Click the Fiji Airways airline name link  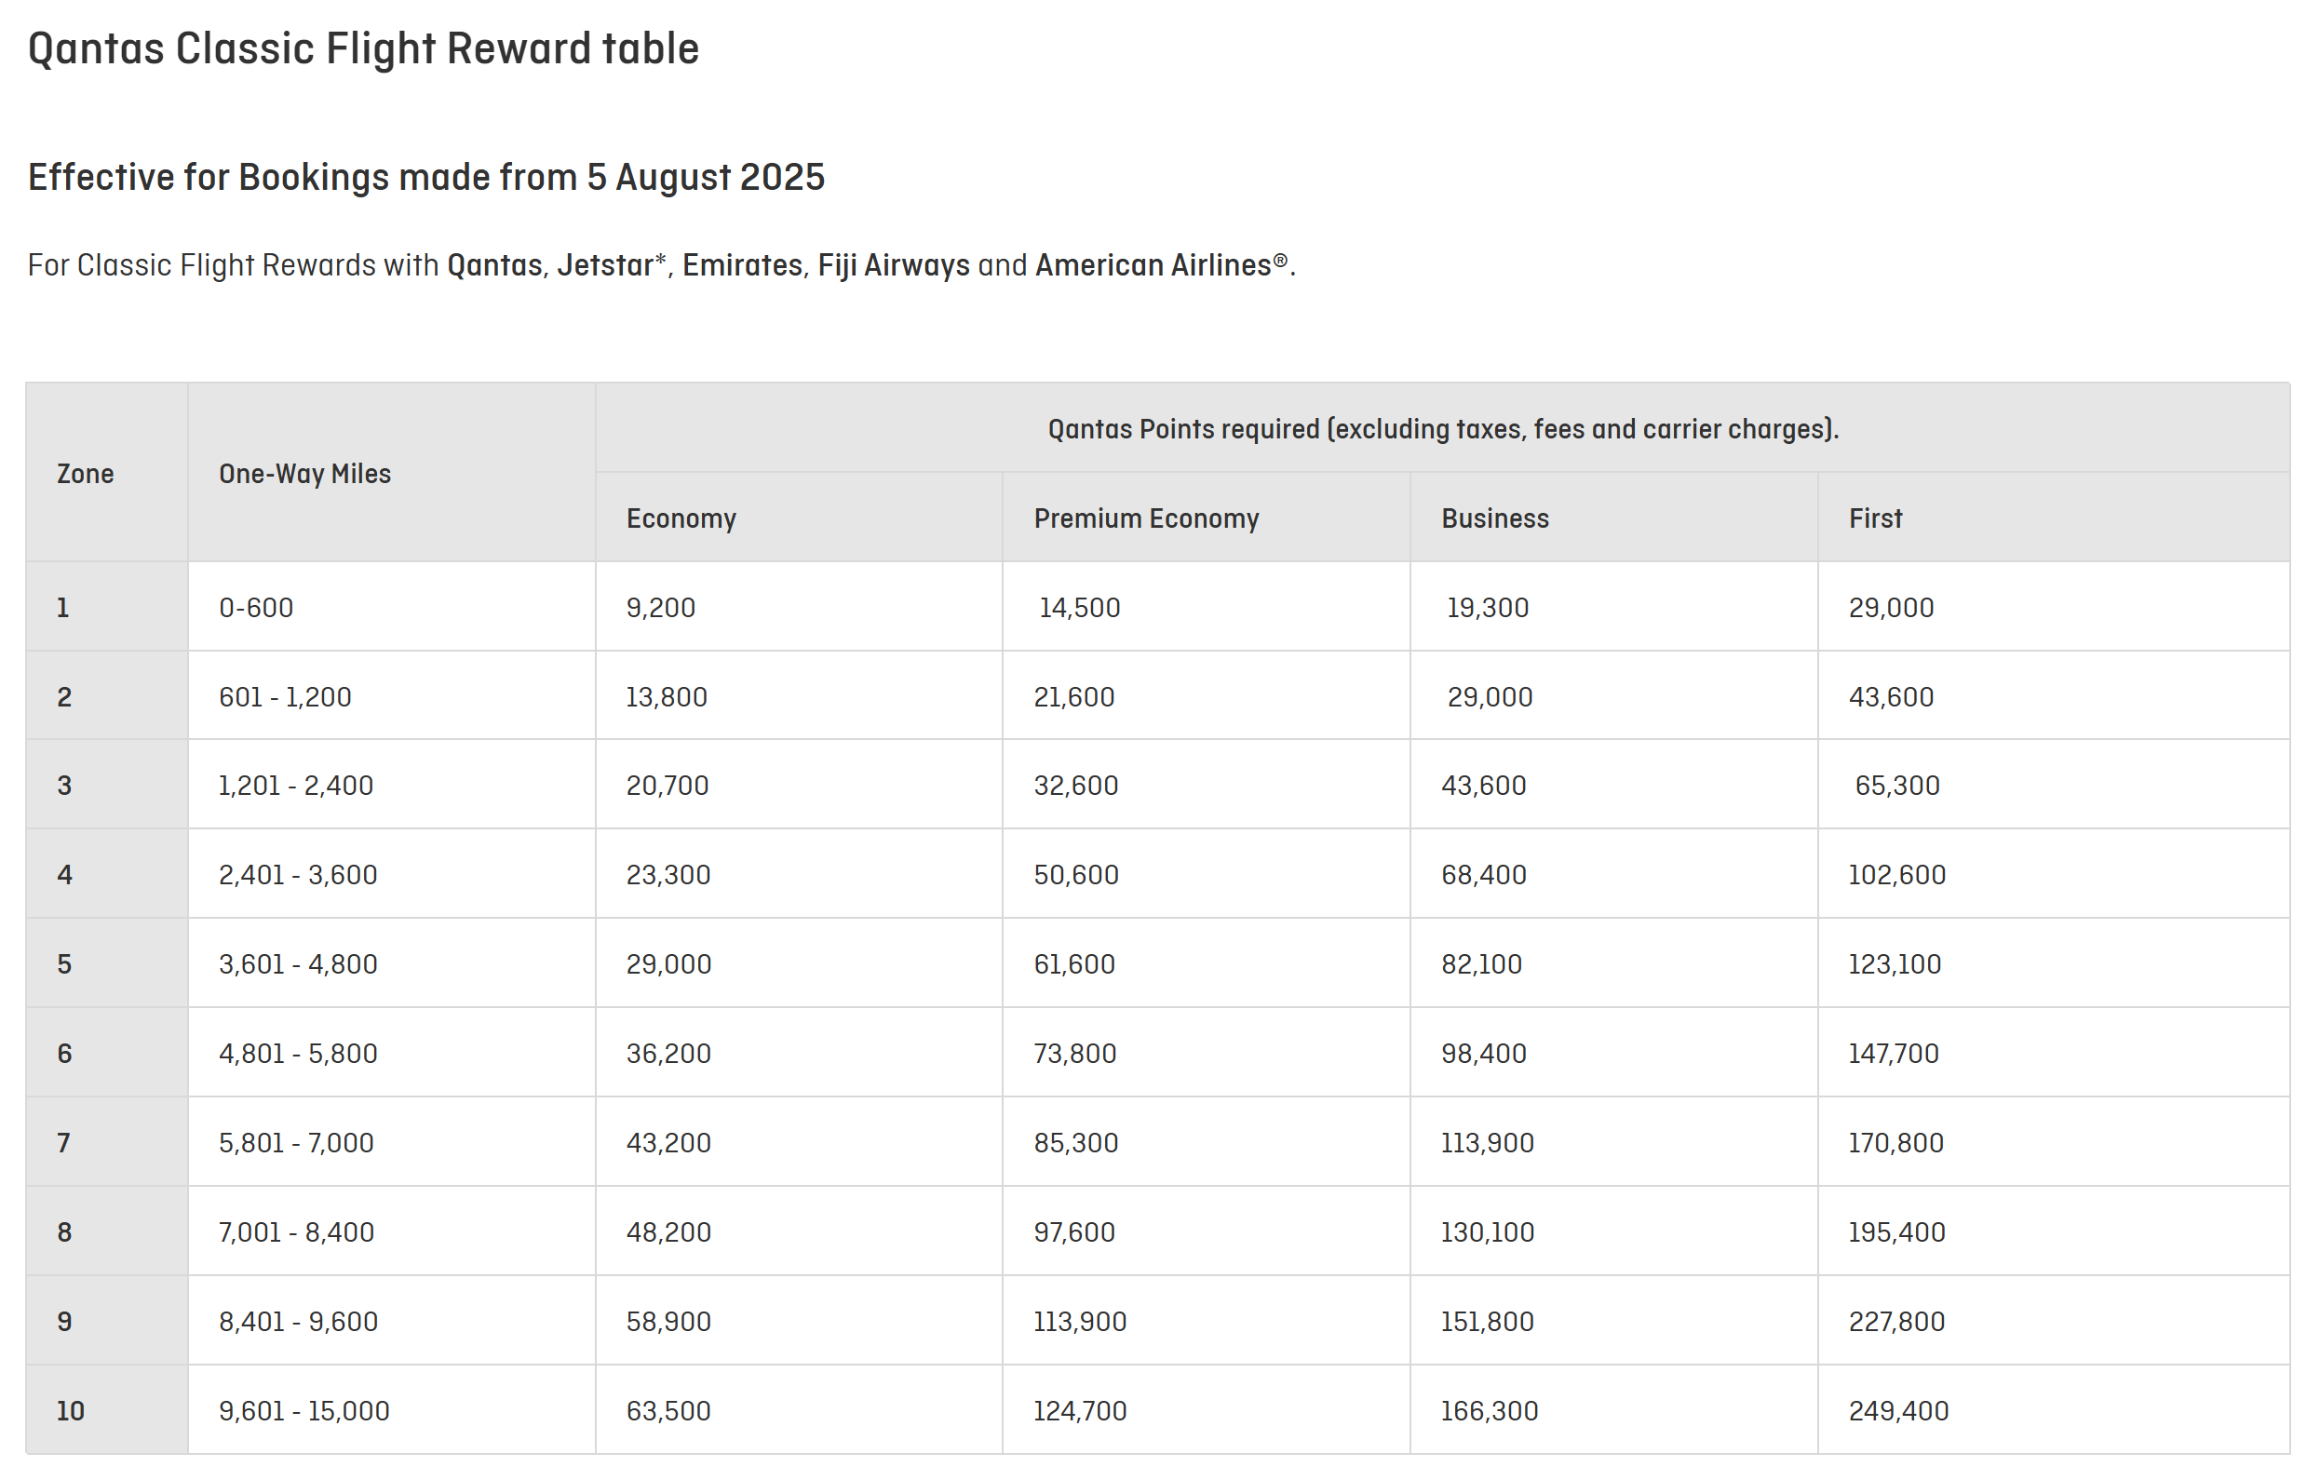pyautogui.click(x=893, y=265)
